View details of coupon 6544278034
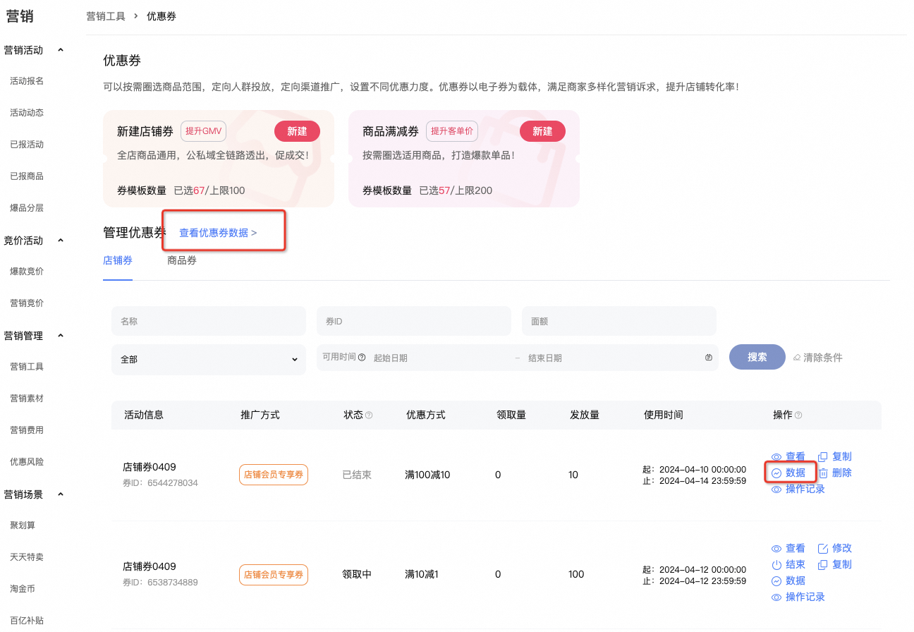914x632 pixels. pos(788,456)
